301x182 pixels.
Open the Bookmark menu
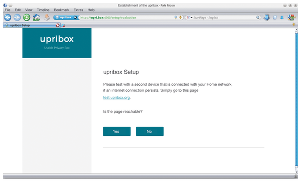(x=61, y=10)
